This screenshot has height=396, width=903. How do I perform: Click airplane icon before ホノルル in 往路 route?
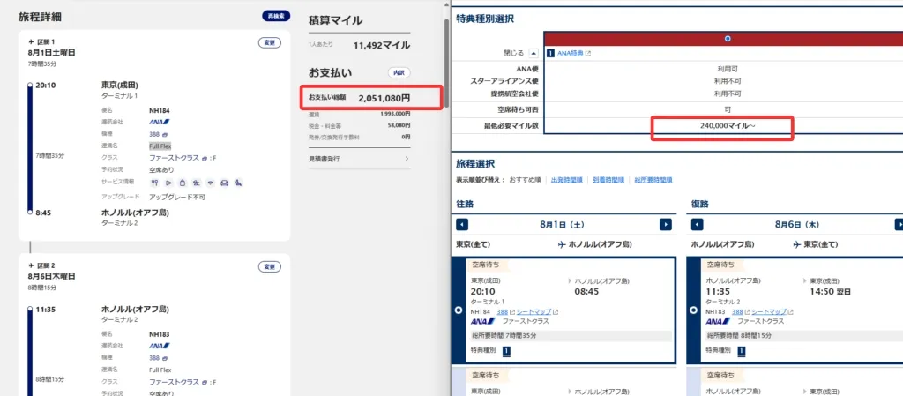pyautogui.click(x=562, y=244)
